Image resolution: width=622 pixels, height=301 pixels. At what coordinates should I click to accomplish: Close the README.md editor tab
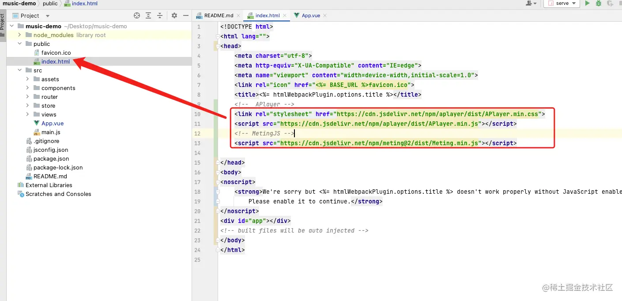[x=238, y=15]
